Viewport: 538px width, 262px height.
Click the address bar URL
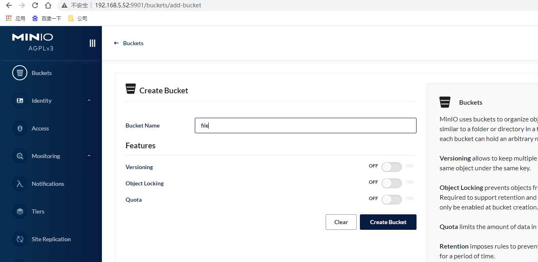pyautogui.click(x=148, y=5)
